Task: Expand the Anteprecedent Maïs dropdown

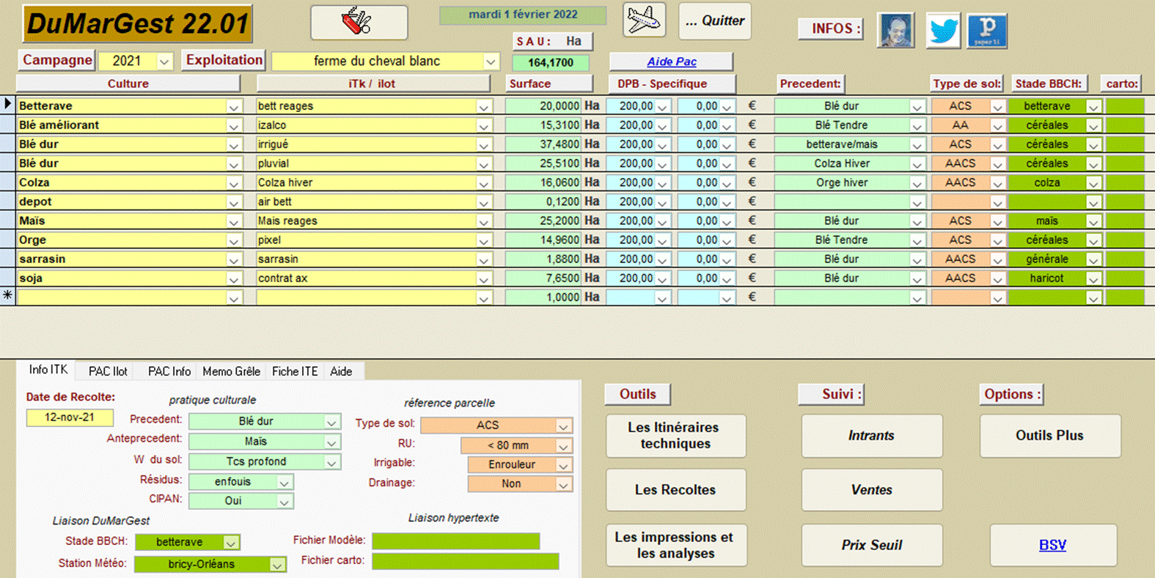Action: coord(331,442)
